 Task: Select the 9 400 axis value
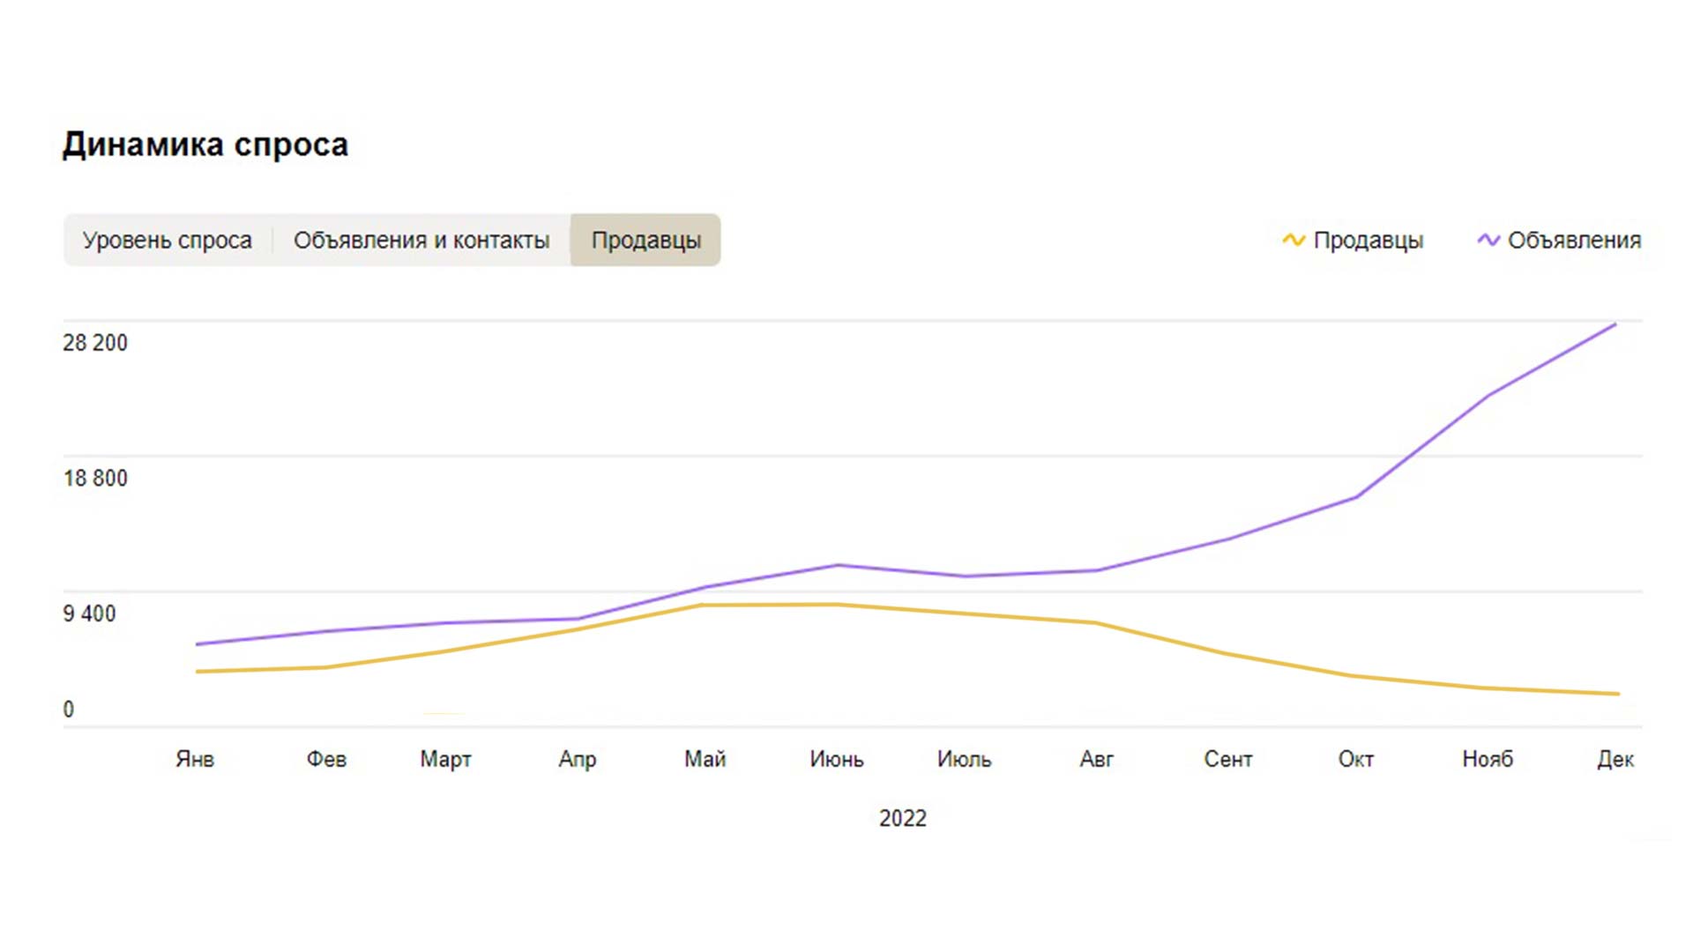89,614
